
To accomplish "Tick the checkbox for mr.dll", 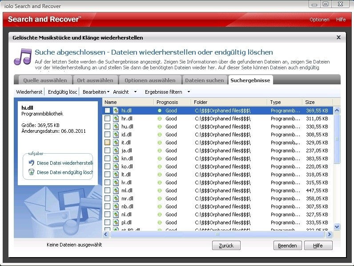I will 108,199.
